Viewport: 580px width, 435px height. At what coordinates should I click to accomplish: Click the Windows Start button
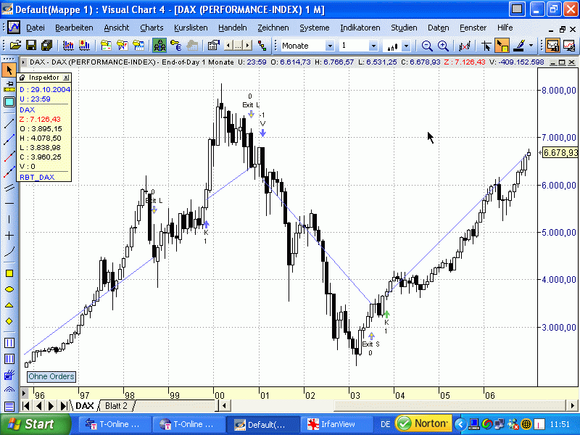tap(34, 424)
